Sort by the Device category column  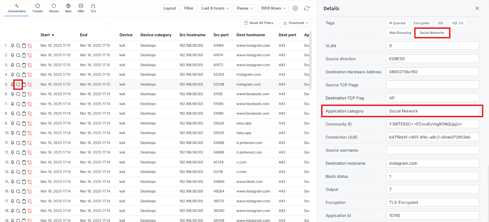[x=156, y=35]
